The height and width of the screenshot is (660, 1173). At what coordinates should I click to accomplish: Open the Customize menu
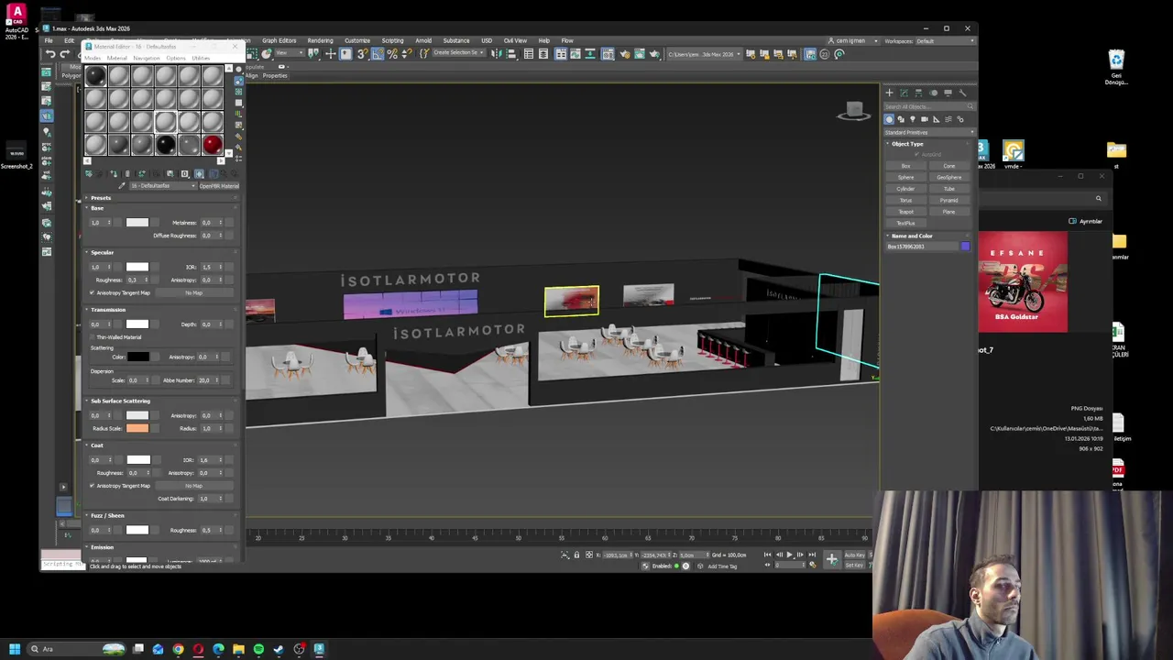tap(356, 40)
